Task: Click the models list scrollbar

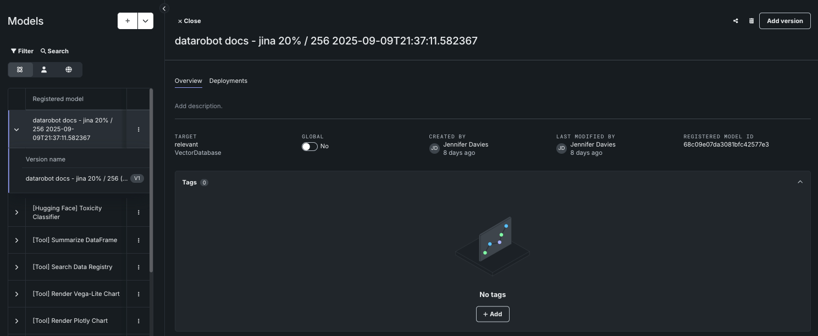Action: point(151,181)
